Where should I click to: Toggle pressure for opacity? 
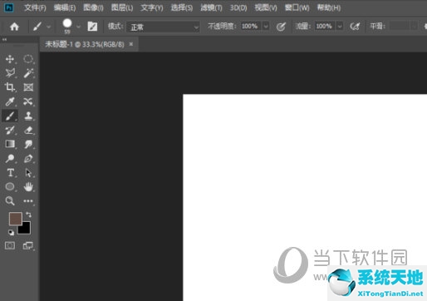tap(281, 27)
